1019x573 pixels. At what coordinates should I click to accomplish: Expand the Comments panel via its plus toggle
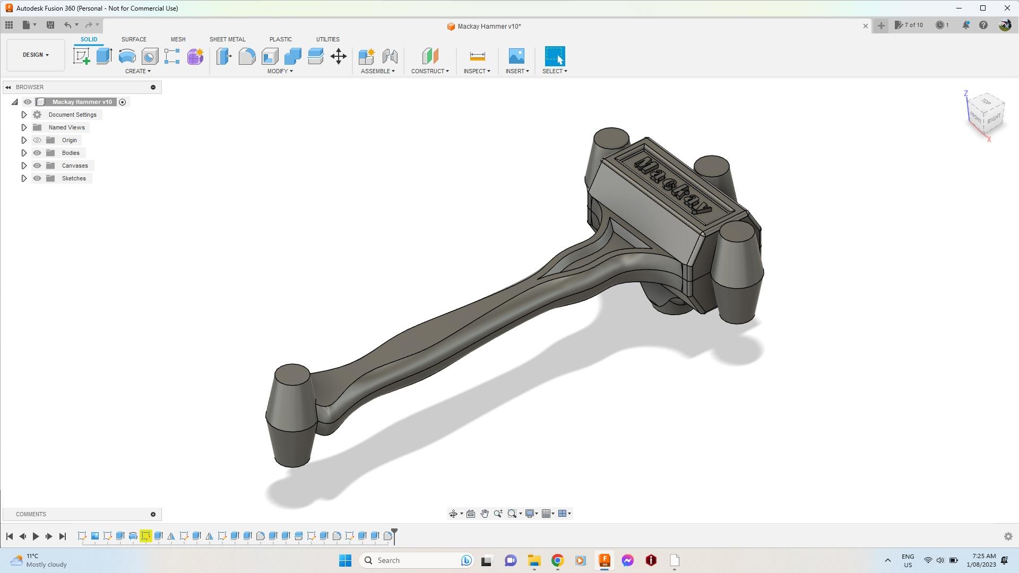pos(153,514)
